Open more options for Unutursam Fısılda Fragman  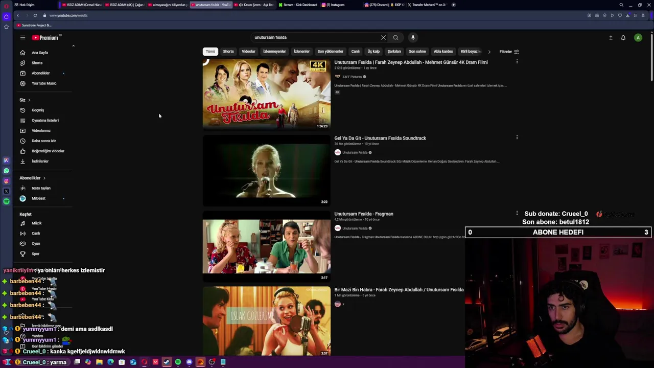click(517, 213)
